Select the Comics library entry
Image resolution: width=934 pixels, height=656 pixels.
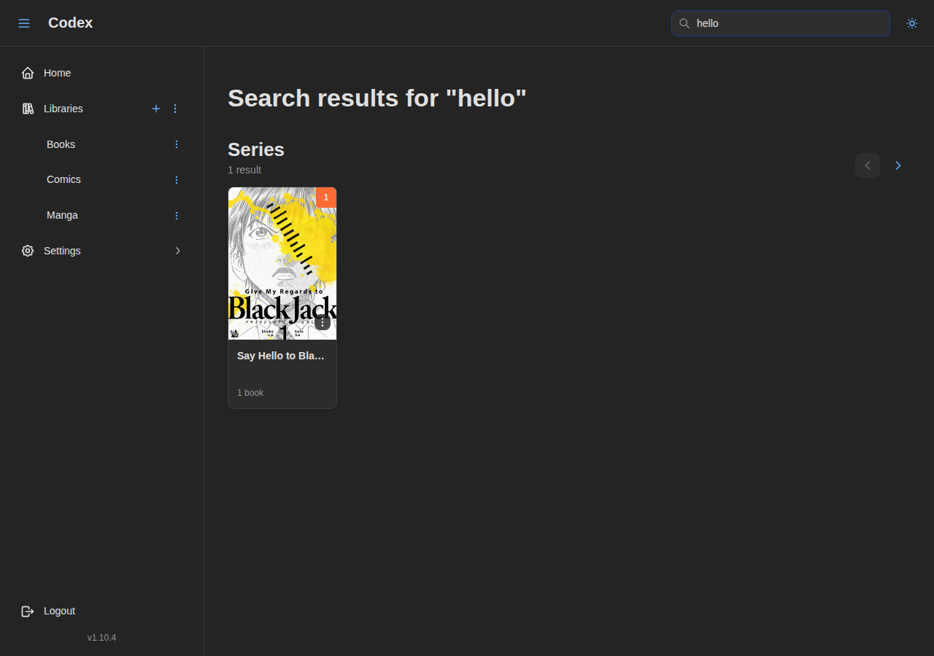pos(63,179)
